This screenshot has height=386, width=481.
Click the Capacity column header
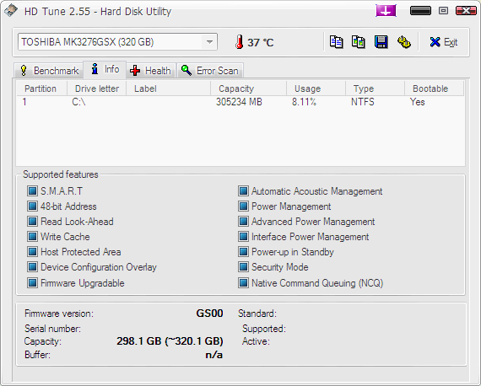click(x=248, y=88)
